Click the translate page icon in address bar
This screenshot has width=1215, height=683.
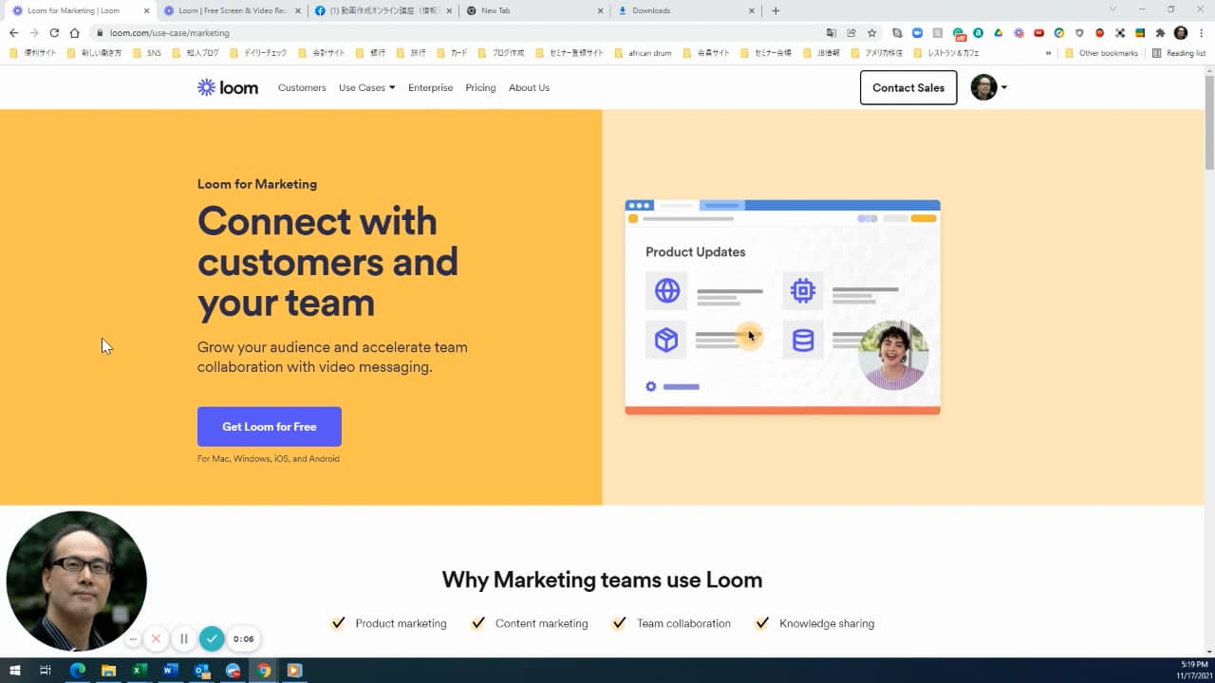(832, 32)
